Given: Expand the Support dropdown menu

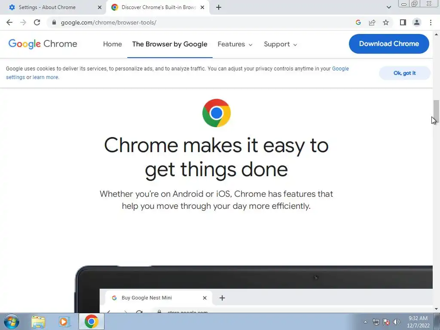Looking at the screenshot, I should (280, 44).
